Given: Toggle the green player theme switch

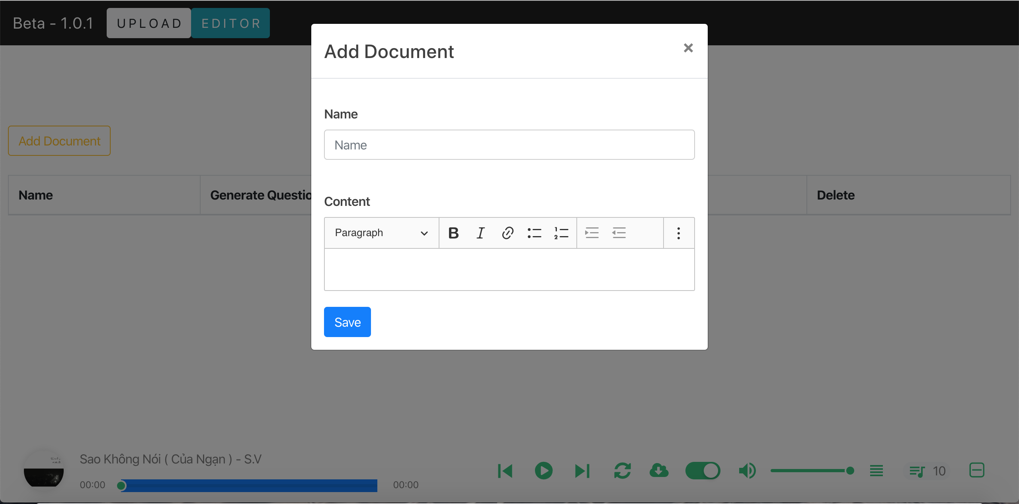Looking at the screenshot, I should pyautogui.click(x=703, y=471).
